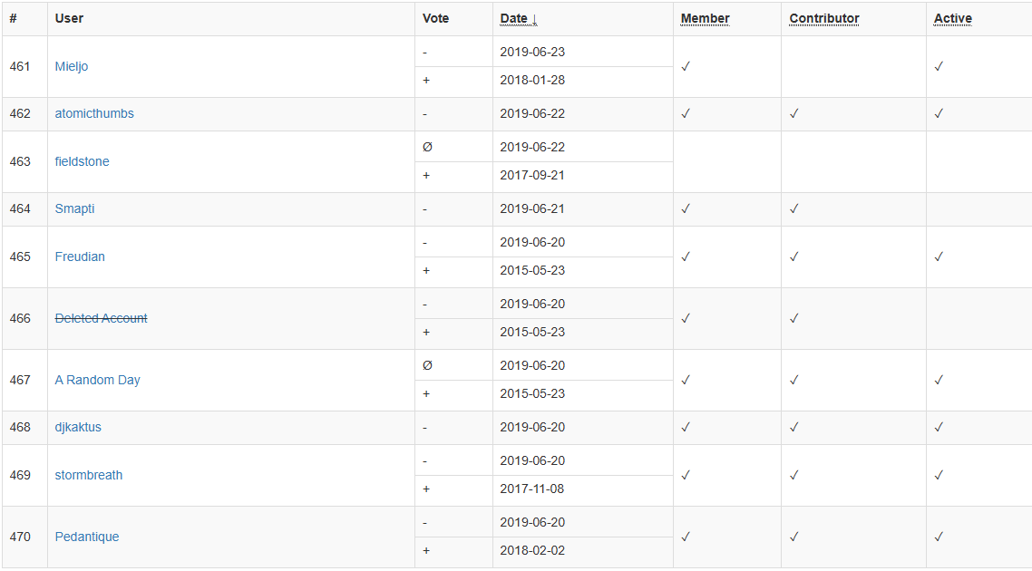
Task: Click the Active column header
Action: pyautogui.click(x=952, y=18)
